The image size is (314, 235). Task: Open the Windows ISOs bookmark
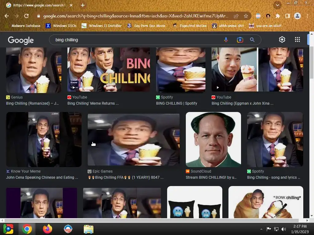tap(61, 26)
